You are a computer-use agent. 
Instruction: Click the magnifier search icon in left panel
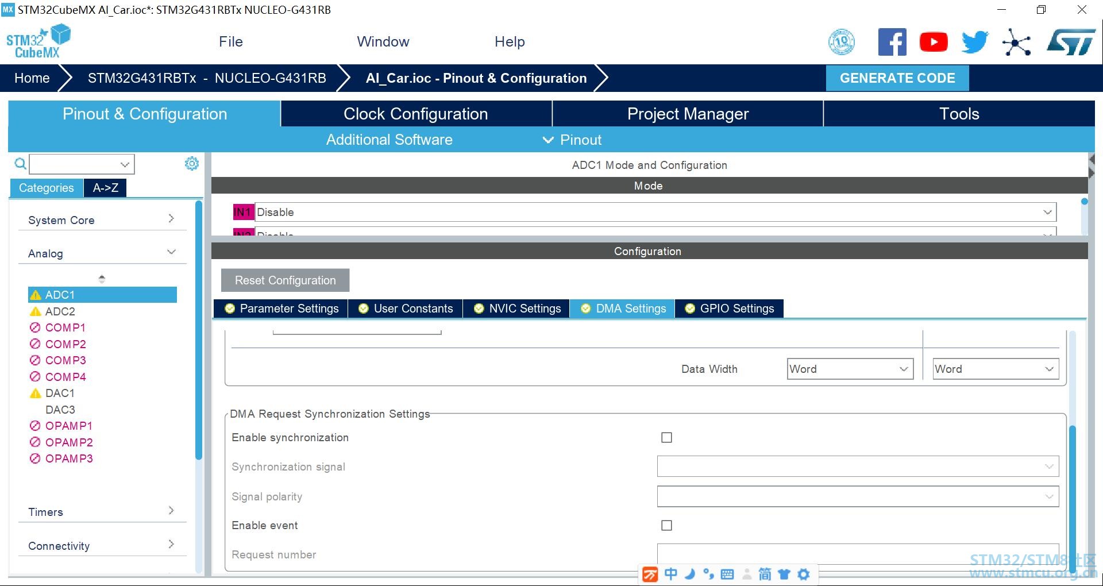[20, 164]
